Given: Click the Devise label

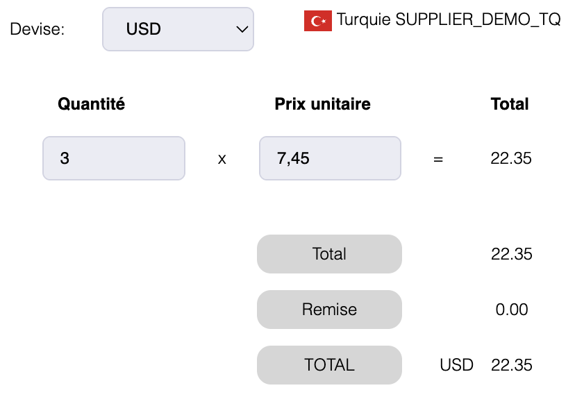Looking at the screenshot, I should pos(37,29).
